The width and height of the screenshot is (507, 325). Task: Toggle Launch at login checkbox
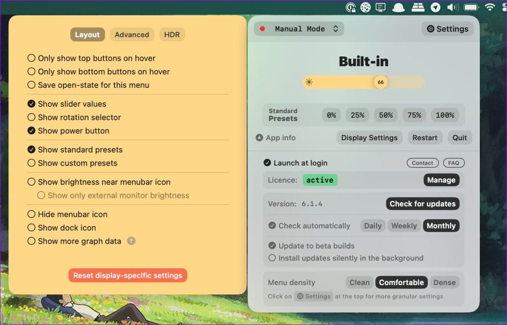[x=267, y=163]
